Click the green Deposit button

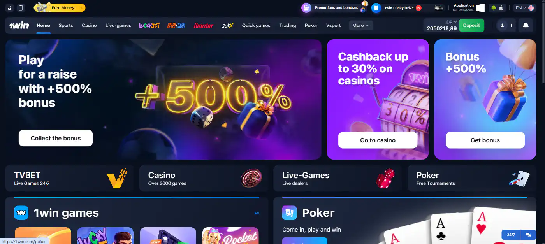click(x=471, y=25)
